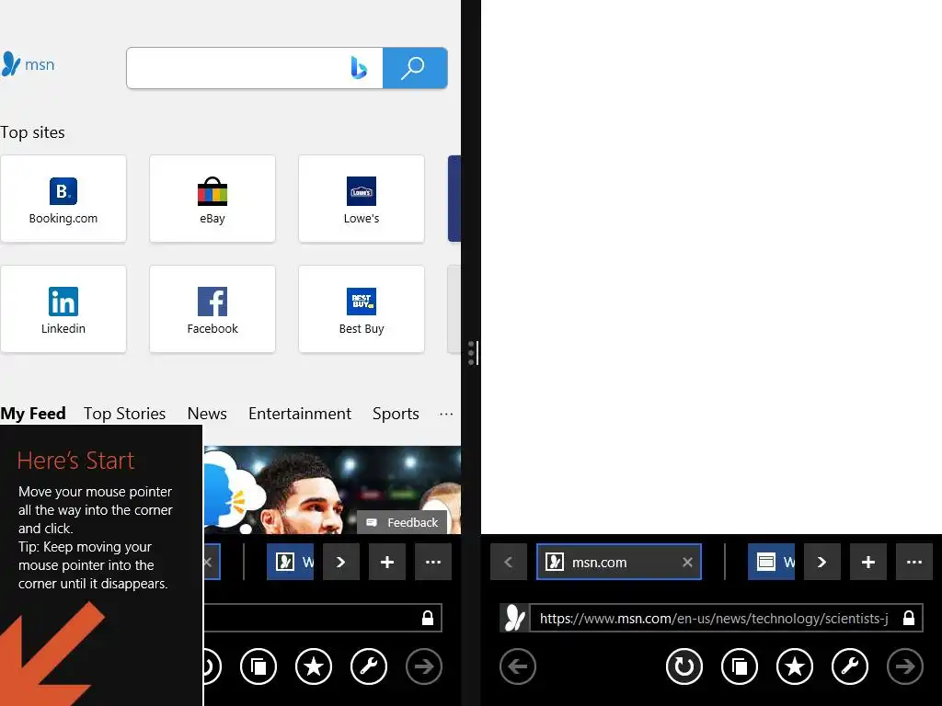942x706 pixels.
Task: Open the Booking.com top site tile
Action: coord(63,199)
